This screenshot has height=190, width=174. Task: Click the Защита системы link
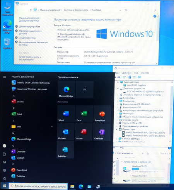[27, 38]
